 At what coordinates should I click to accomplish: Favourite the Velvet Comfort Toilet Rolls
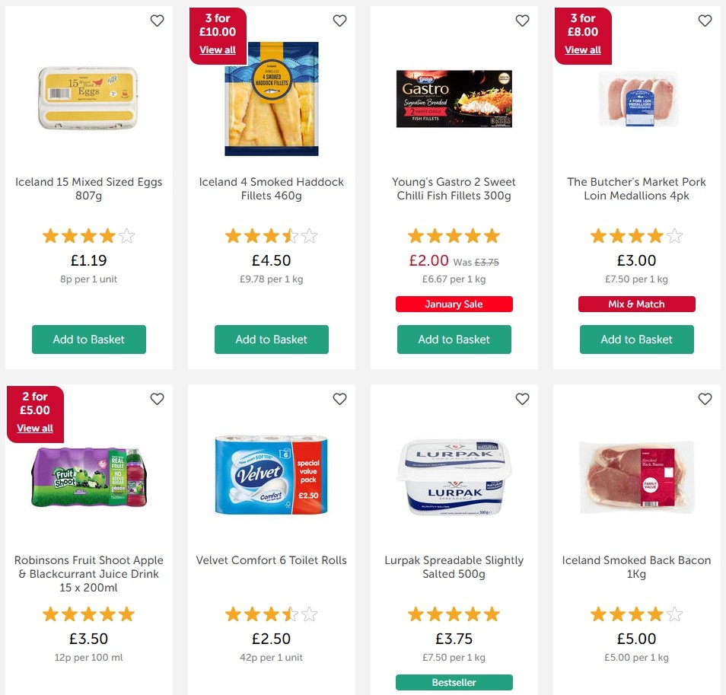pos(339,398)
